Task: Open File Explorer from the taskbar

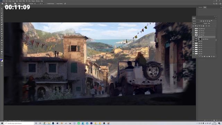Action: 49,123
